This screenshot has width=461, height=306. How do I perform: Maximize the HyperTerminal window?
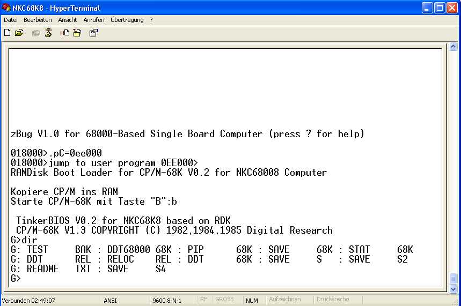(x=440, y=8)
